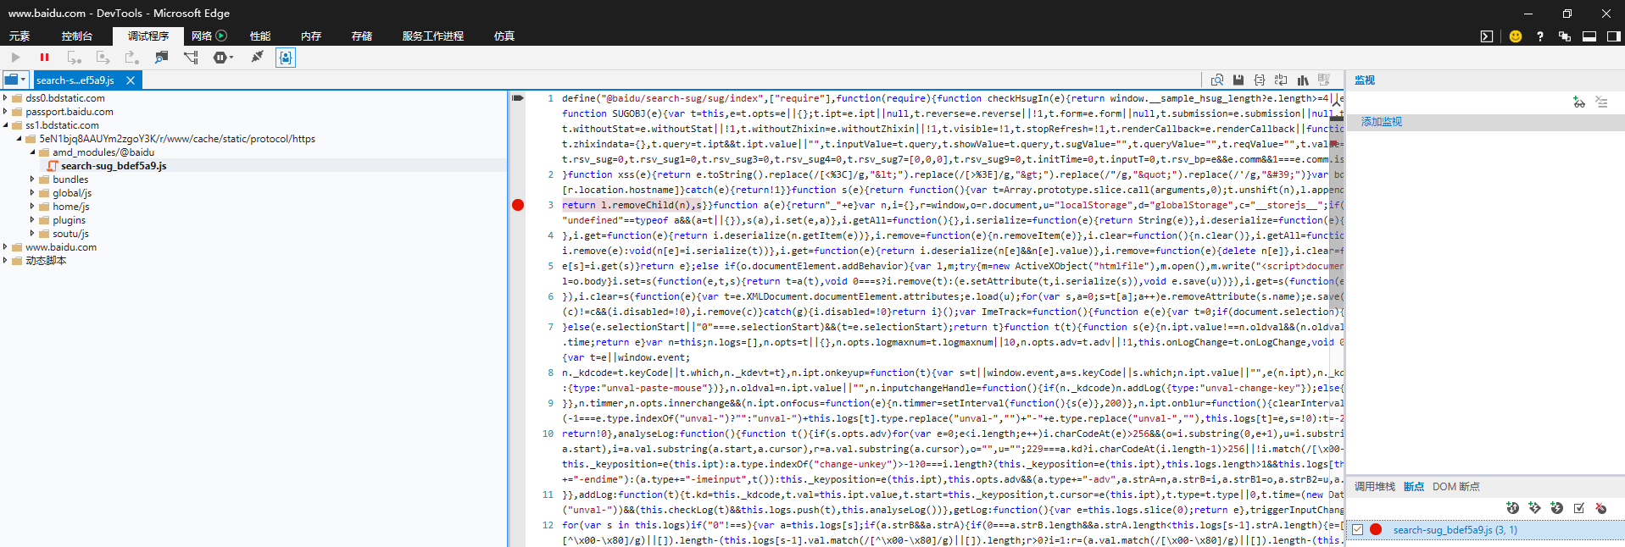Screen dimensions: 1625x547
Task: Click the find in files icon
Action: click(x=1217, y=80)
